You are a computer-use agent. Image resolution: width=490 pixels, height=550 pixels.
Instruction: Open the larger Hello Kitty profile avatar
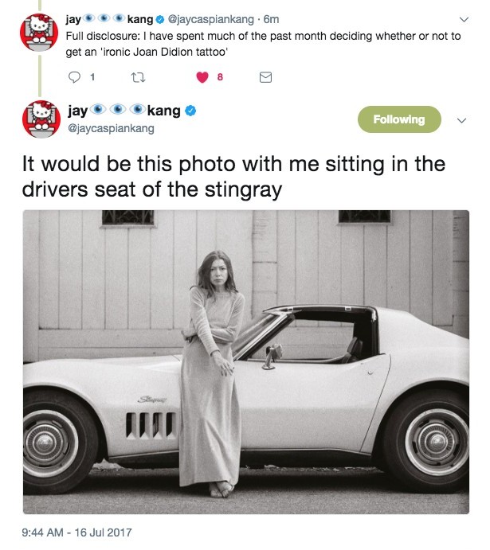(x=41, y=120)
